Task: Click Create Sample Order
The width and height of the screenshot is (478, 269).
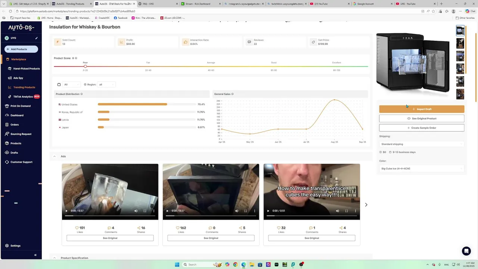Action: [x=422, y=128]
